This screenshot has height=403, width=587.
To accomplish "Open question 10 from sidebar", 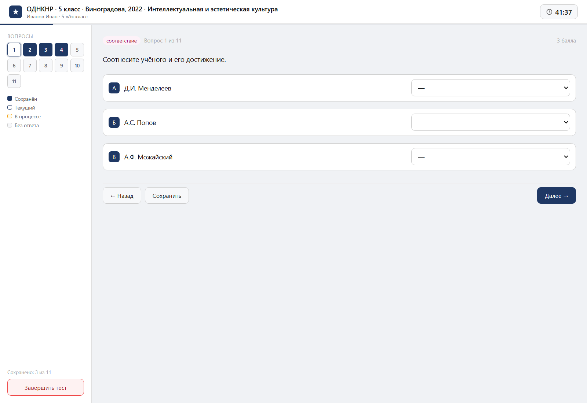I will pos(77,66).
